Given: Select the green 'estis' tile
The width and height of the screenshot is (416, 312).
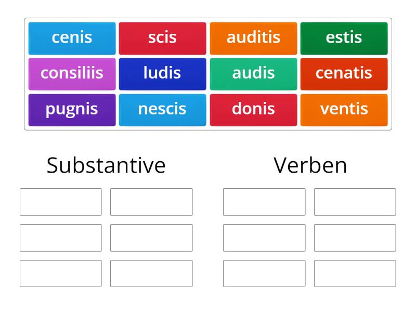Looking at the screenshot, I should coord(344,37).
